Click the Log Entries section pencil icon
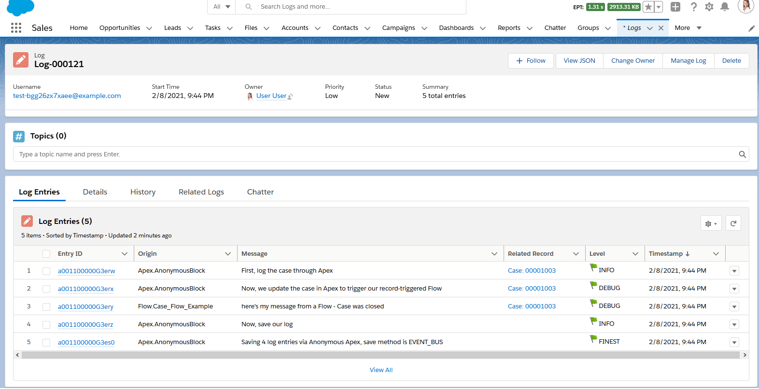 [27, 222]
